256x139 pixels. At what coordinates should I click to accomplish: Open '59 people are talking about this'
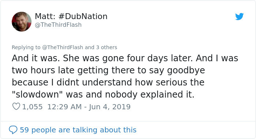(78, 130)
